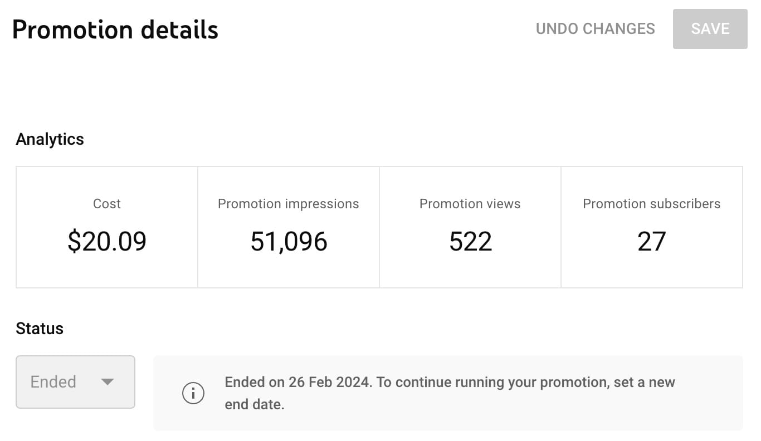Click the 27 subscribers value
The height and width of the screenshot is (441, 761).
(x=651, y=241)
